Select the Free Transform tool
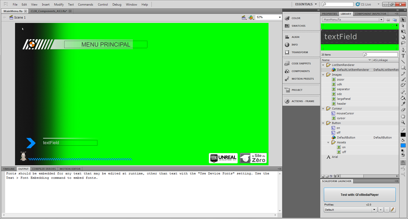The width and height of the screenshot is (408, 219). tap(403, 32)
